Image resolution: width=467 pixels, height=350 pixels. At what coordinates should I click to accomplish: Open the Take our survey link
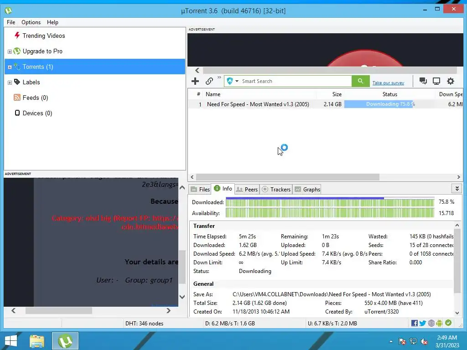pyautogui.click(x=388, y=83)
